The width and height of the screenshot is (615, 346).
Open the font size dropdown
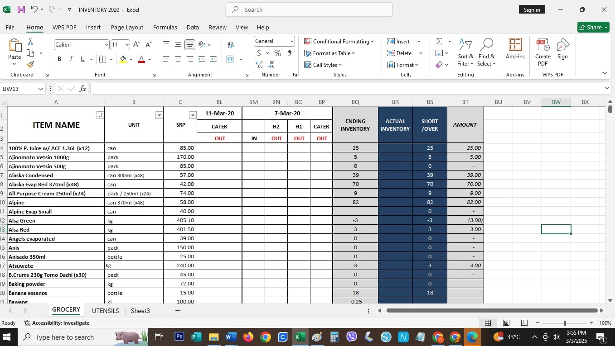127,45
